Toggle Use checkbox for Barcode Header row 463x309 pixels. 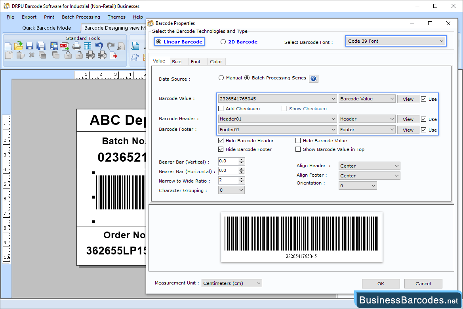click(424, 119)
